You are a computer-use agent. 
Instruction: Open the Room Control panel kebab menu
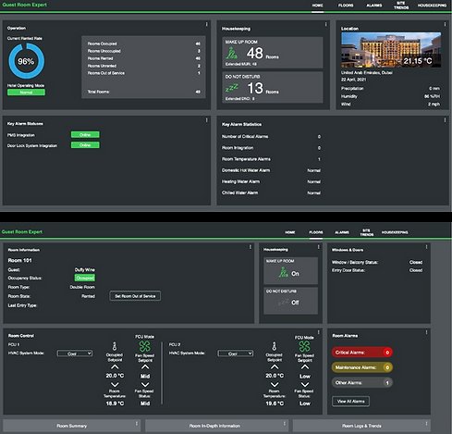pos(318,332)
